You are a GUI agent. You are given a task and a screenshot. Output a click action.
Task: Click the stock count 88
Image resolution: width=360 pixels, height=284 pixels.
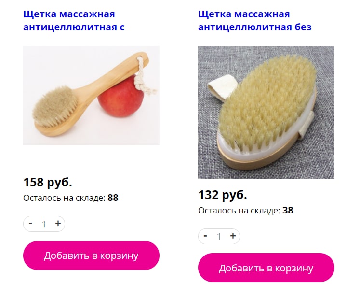(x=113, y=198)
